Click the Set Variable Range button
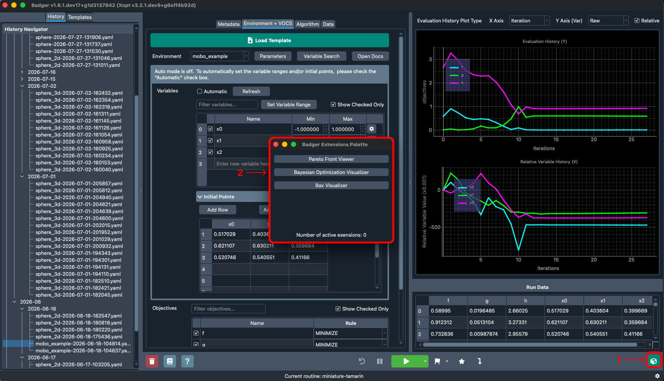Image resolution: width=664 pixels, height=381 pixels. pos(289,104)
